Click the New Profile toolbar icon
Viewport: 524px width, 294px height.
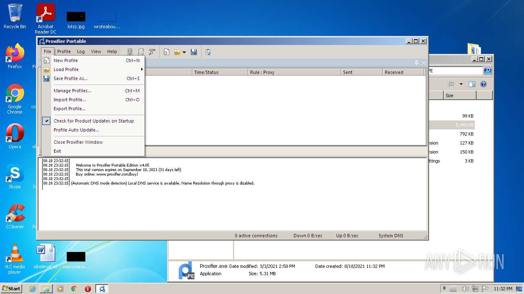click(x=167, y=52)
